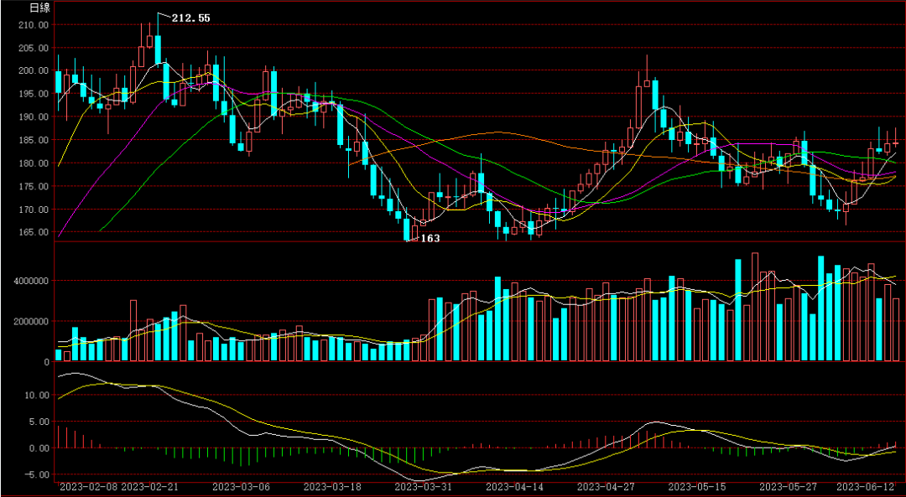Image resolution: width=906 pixels, height=497 pixels.
Task: Jump to 2023-03-06 date marker
Action: (241, 486)
